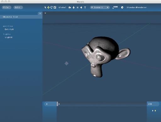Click the timeline start frame field showing 0
Image resolution: width=161 pixels, height=122 pixels.
click(x=50, y=104)
